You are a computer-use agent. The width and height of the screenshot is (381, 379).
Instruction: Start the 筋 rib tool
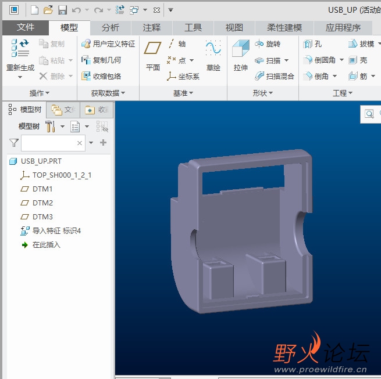click(358, 76)
